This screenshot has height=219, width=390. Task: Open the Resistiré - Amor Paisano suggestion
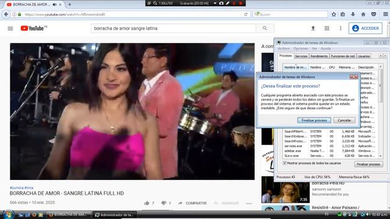336,207
